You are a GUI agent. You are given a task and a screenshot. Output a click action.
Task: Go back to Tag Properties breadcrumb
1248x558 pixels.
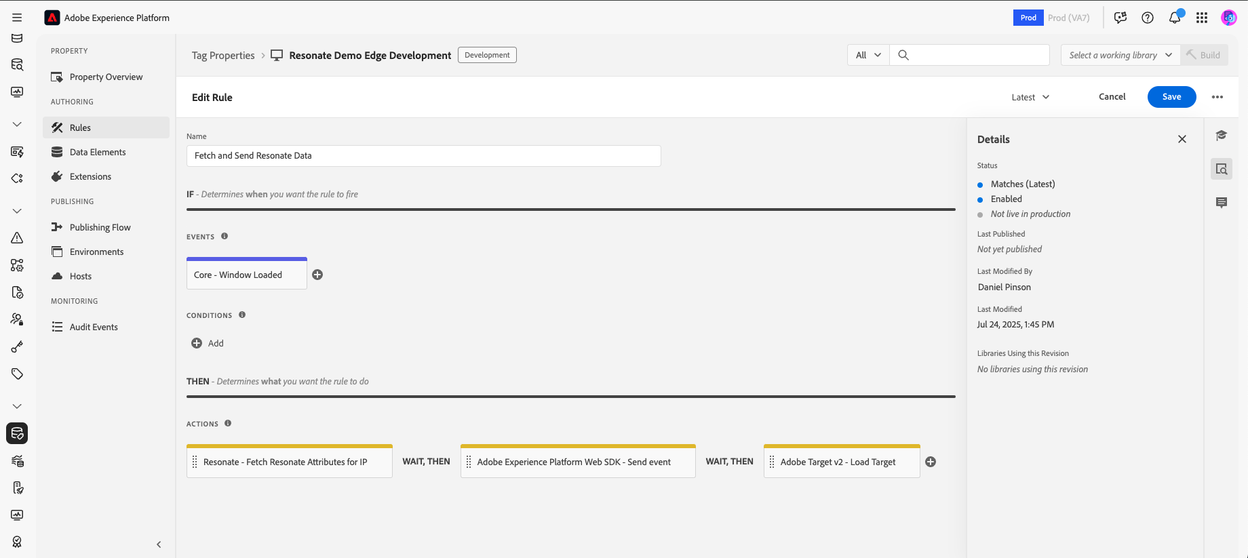tap(223, 56)
